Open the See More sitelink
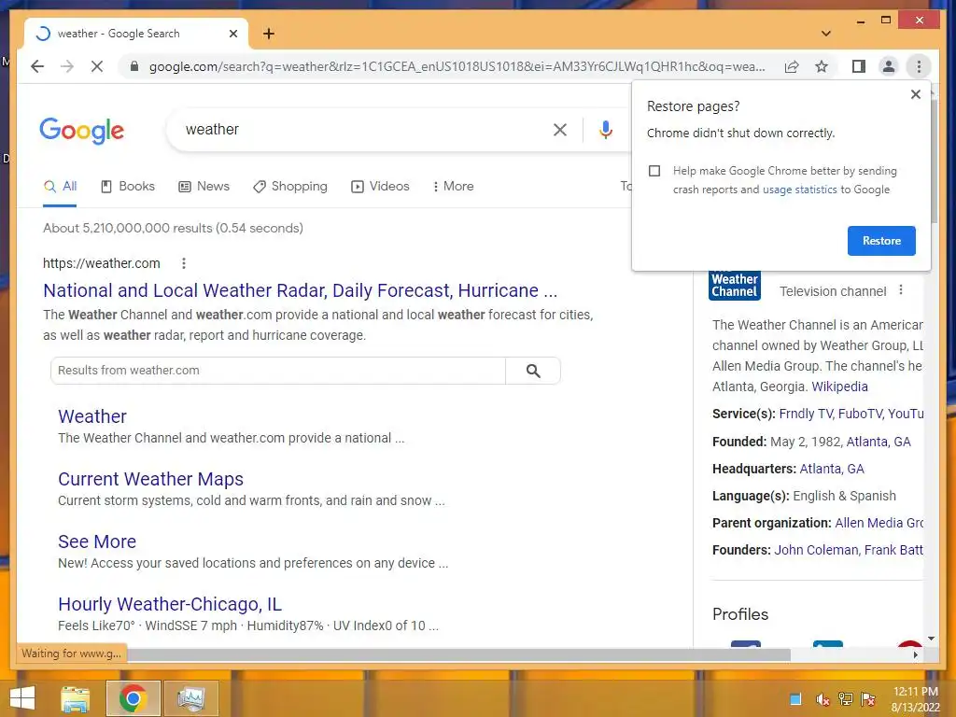The width and height of the screenshot is (956, 717). click(x=97, y=541)
